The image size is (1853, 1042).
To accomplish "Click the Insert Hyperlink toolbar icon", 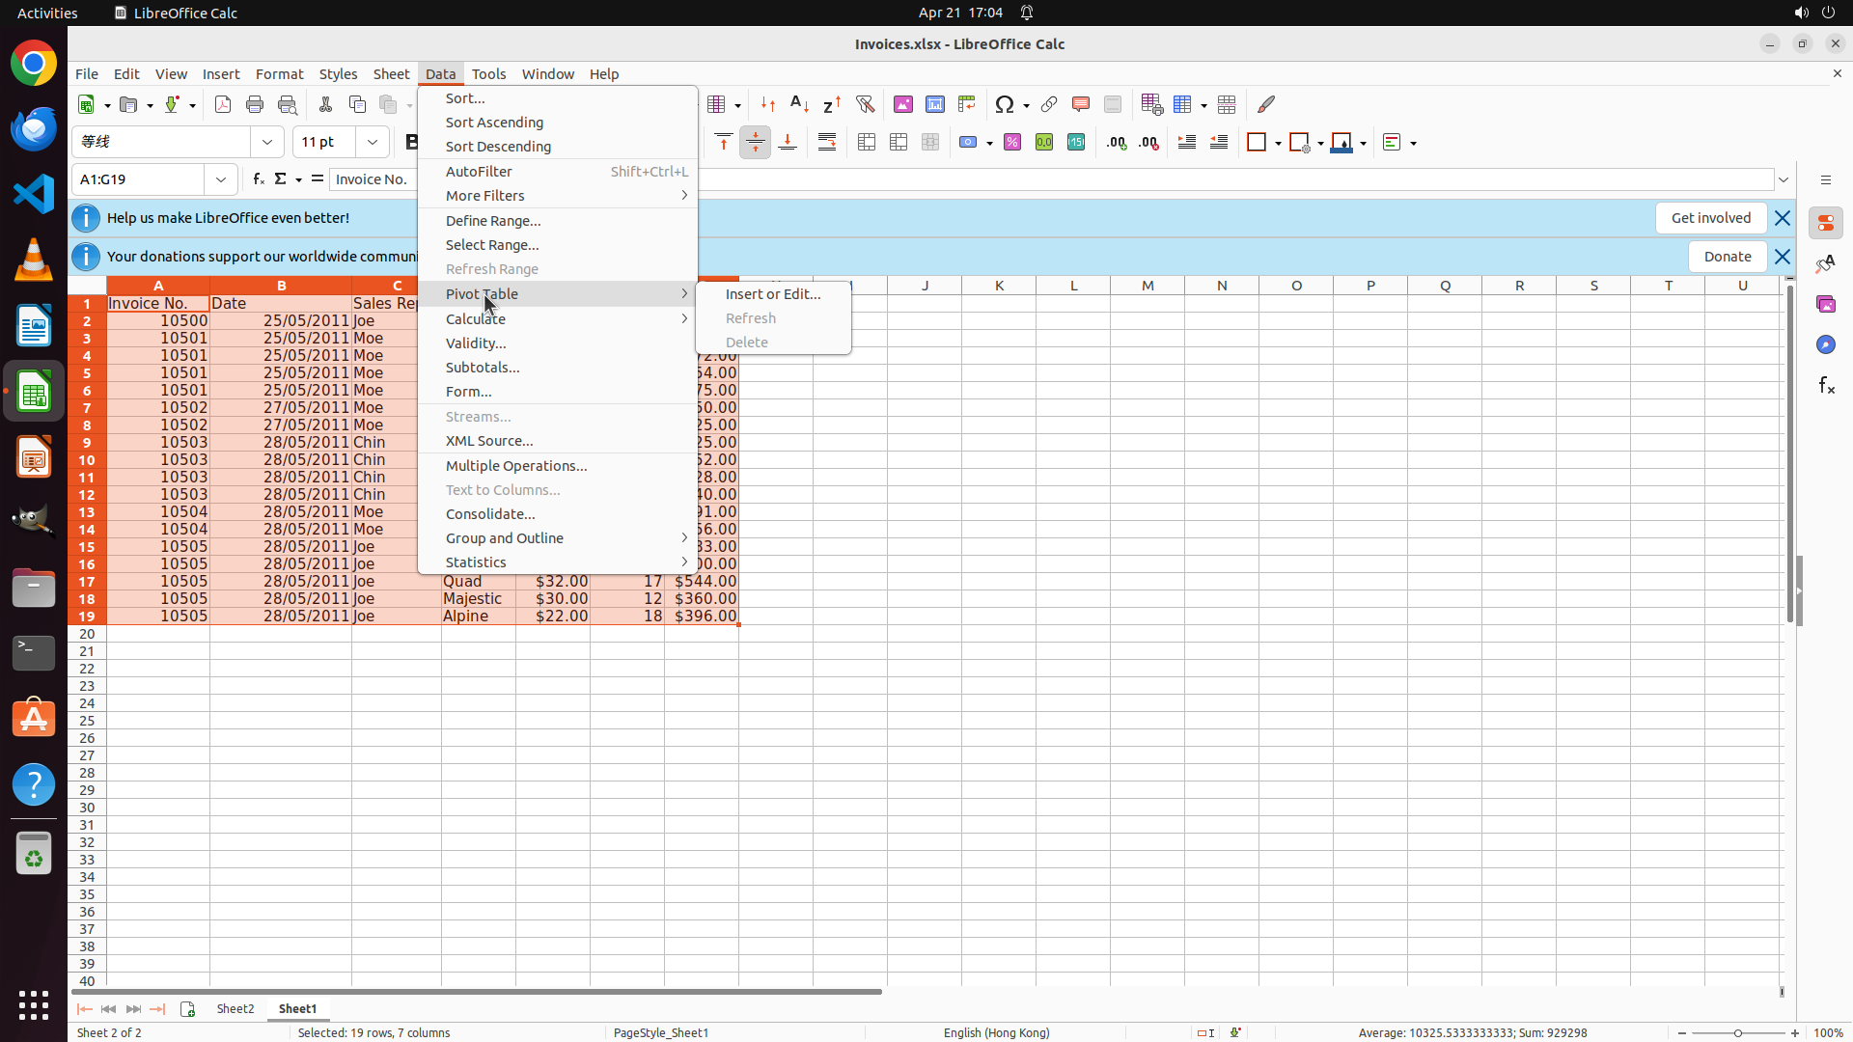I will (1049, 104).
